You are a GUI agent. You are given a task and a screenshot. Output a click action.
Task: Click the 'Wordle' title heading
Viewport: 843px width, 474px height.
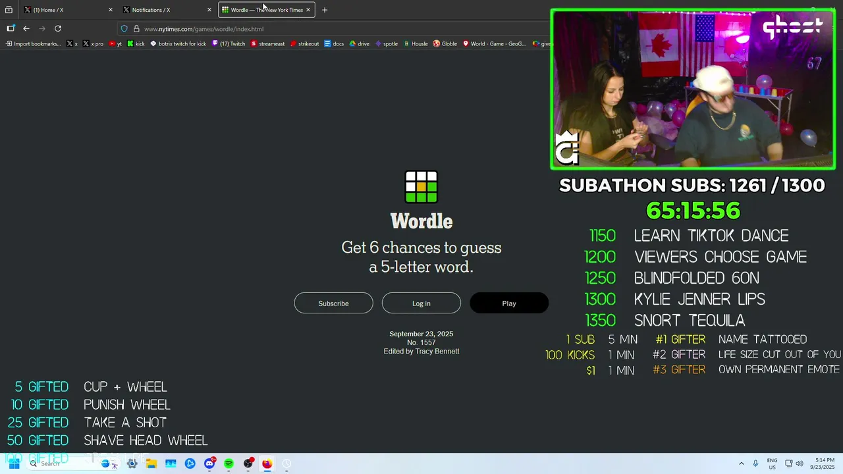421,221
